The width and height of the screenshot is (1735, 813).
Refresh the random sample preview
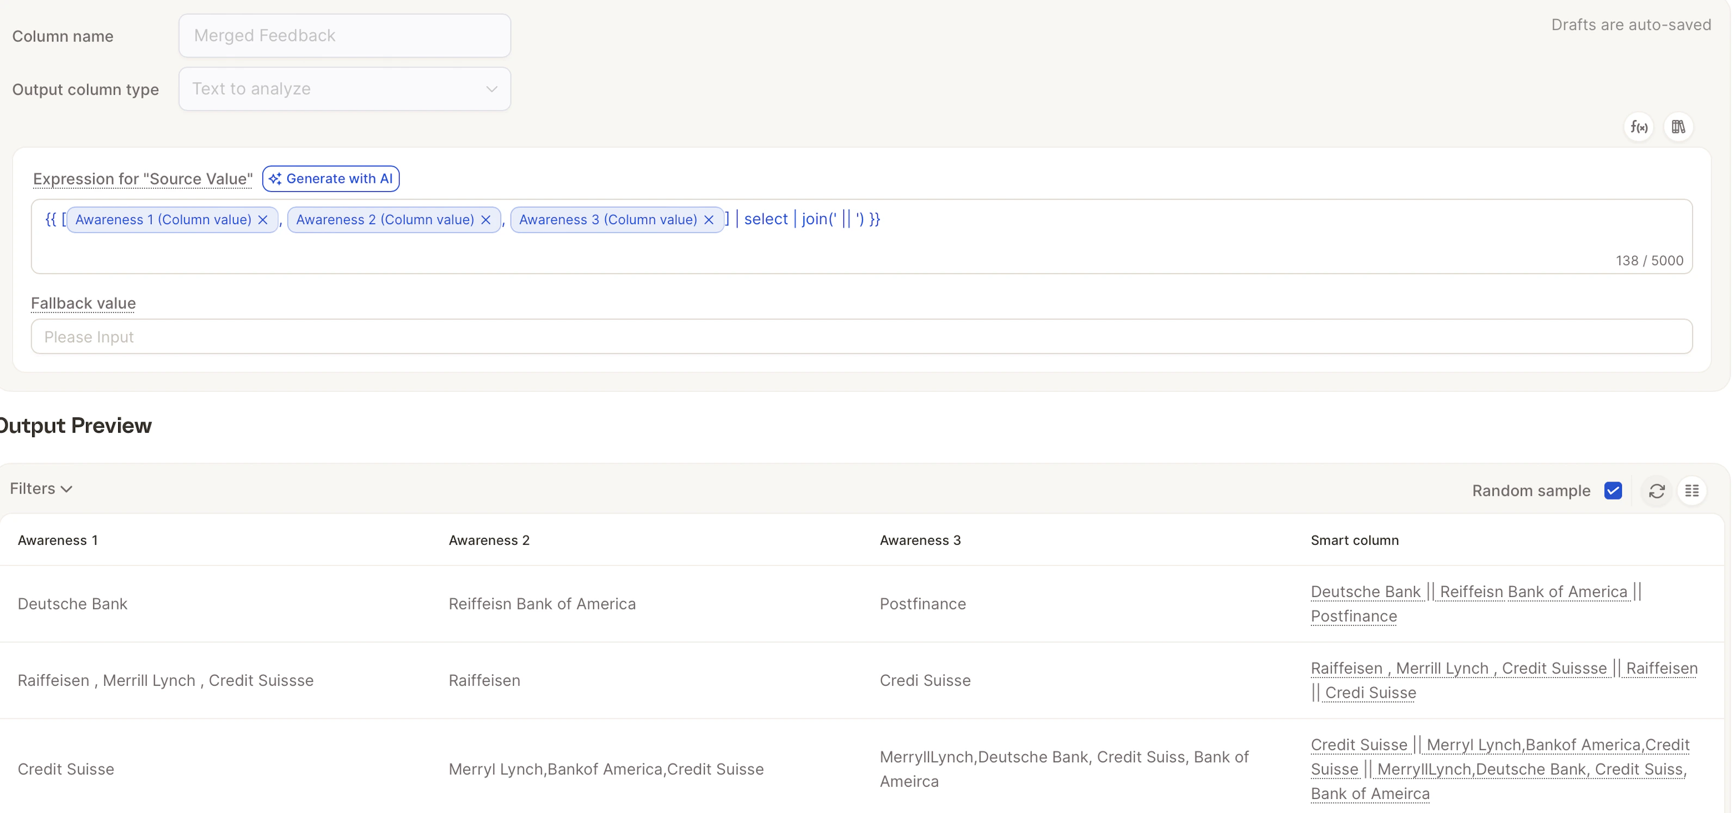(x=1657, y=491)
